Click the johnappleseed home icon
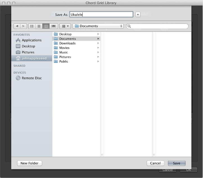The image size is (203, 178). 18,58
